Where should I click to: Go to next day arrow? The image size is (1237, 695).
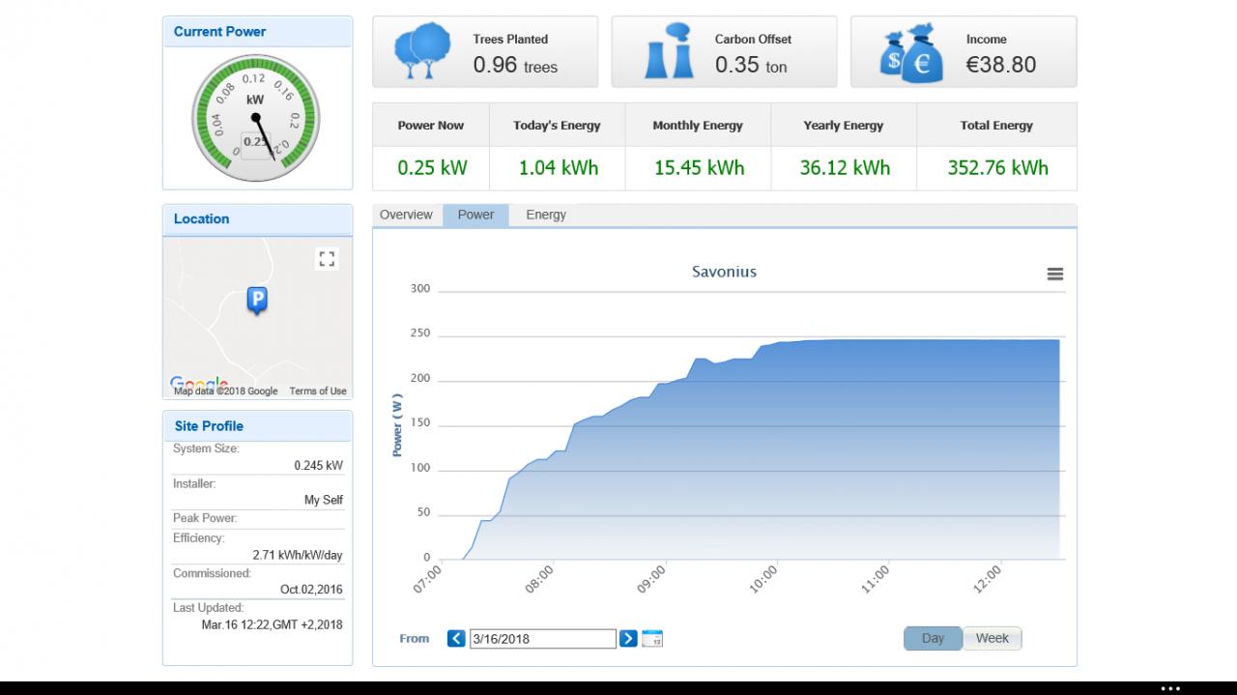pos(628,638)
